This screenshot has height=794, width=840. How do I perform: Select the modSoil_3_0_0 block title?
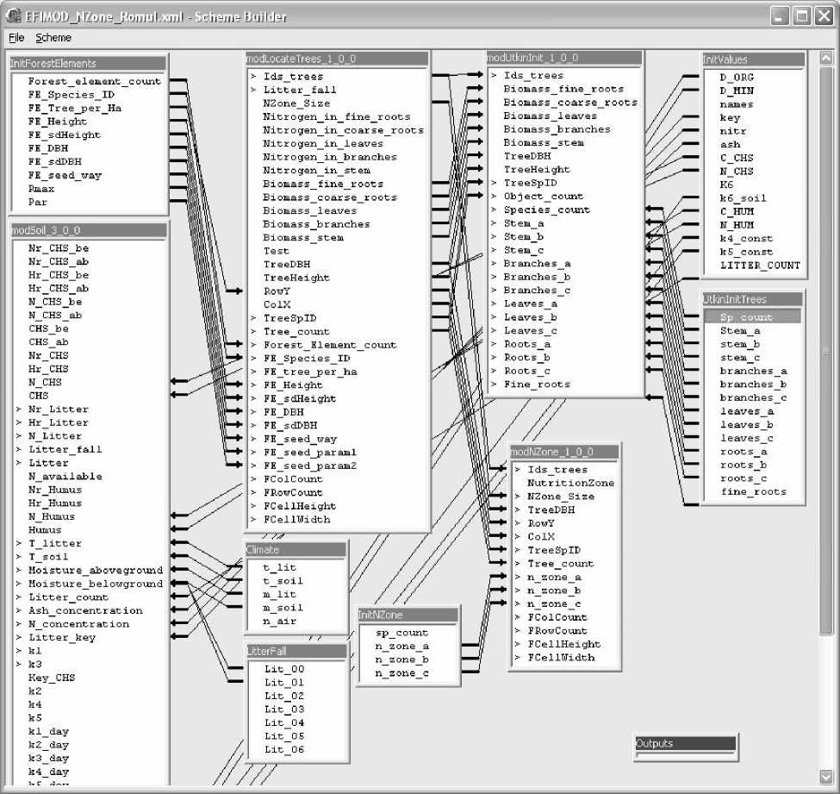tap(88, 230)
